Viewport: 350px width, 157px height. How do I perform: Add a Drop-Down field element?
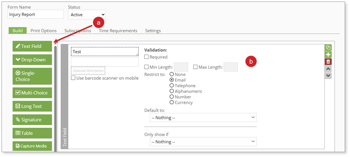click(x=32, y=60)
